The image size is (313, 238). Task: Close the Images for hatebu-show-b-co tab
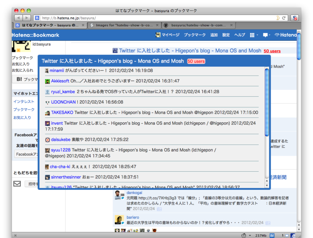coord(157,25)
